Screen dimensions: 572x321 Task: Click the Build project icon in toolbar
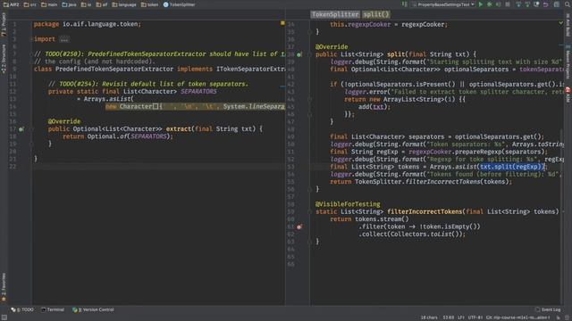coord(404,4)
